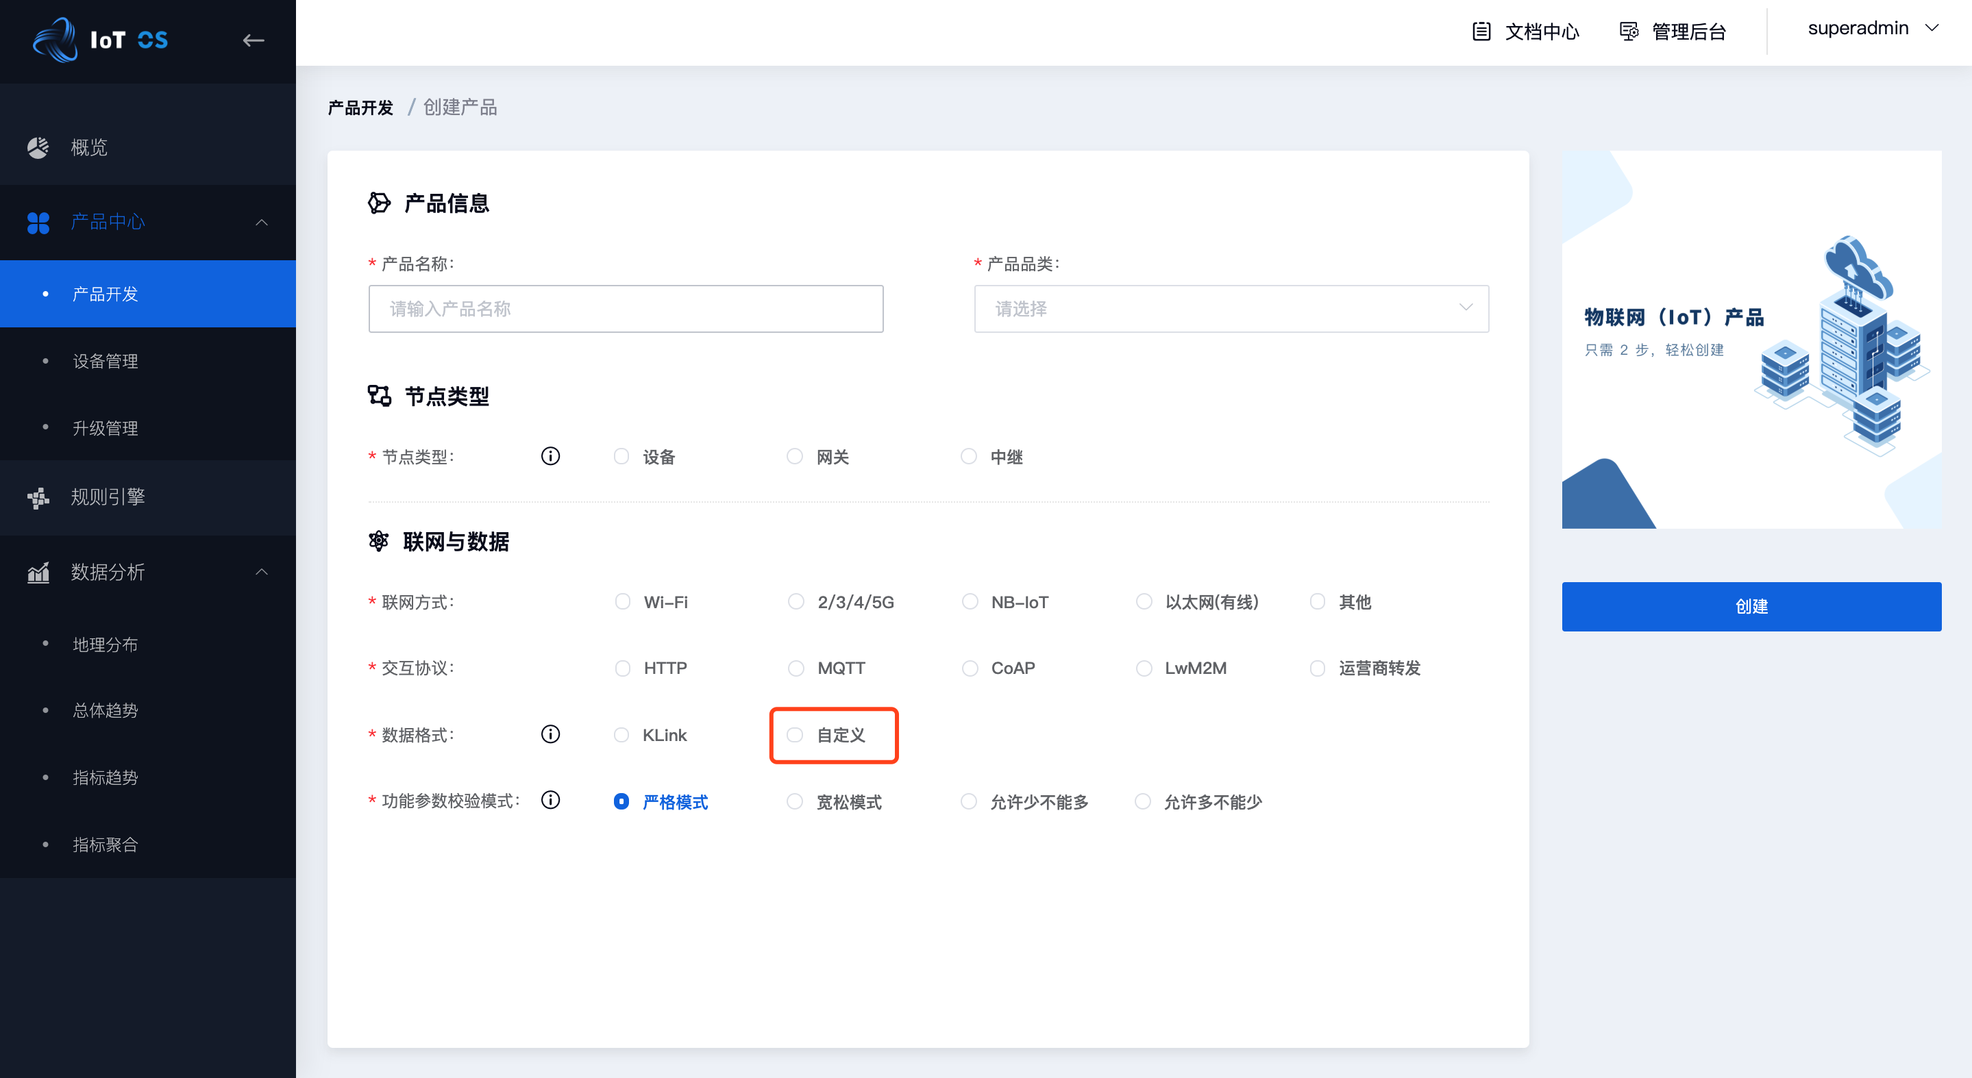Select the 自定义 data format option
This screenshot has height=1078, width=1972.
[795, 734]
